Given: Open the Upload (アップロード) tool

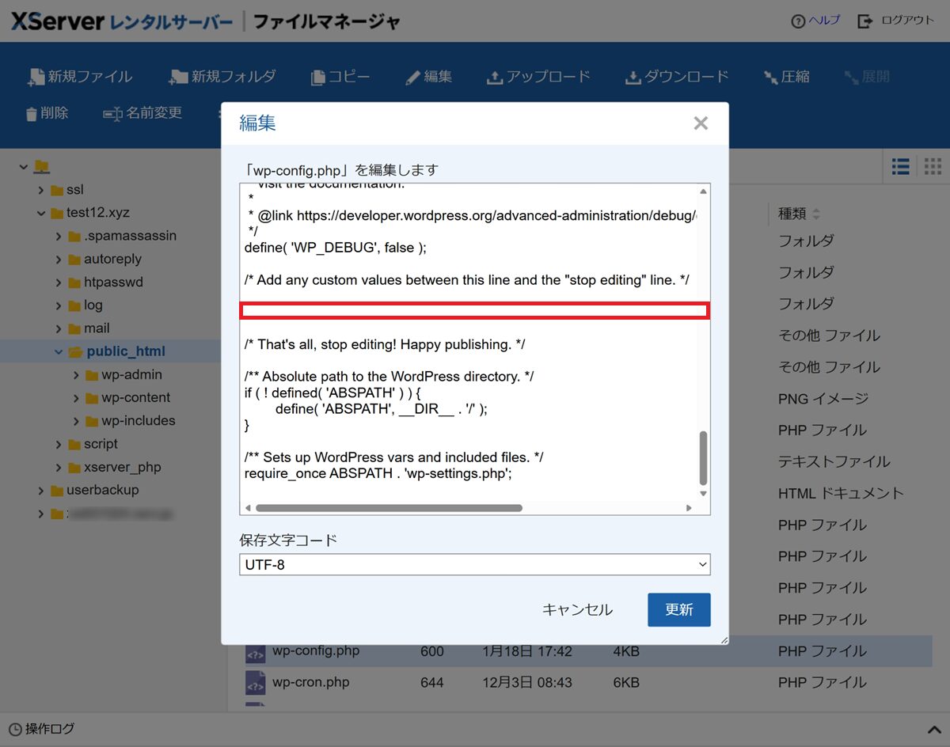Looking at the screenshot, I should click(495, 78).
